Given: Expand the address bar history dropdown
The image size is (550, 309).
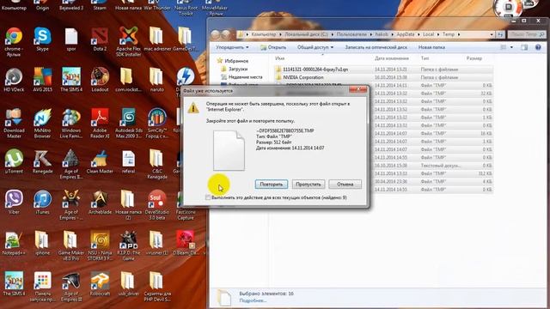Looking at the screenshot, I should coord(491,34).
